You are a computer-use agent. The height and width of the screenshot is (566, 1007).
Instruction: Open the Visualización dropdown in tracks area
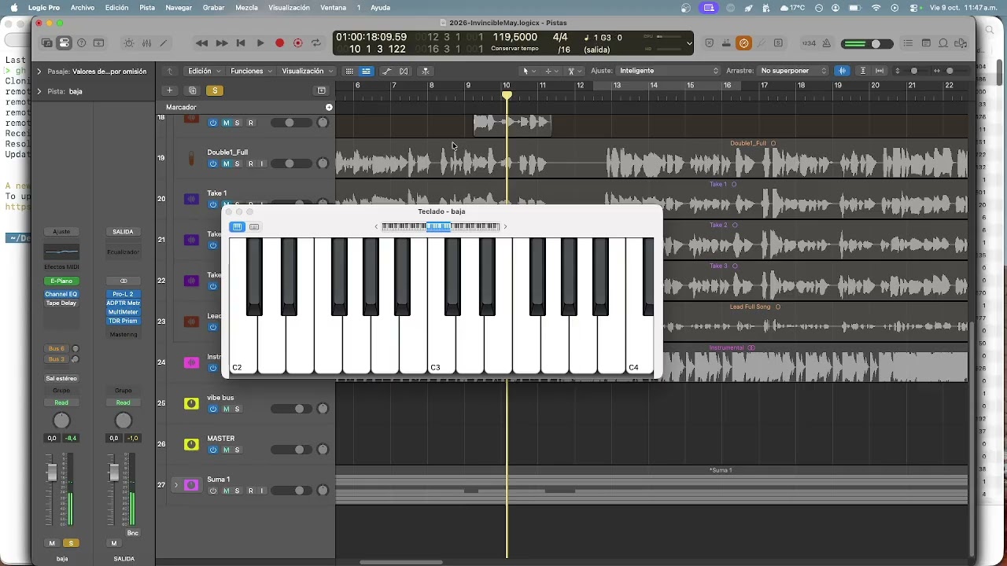tap(307, 71)
